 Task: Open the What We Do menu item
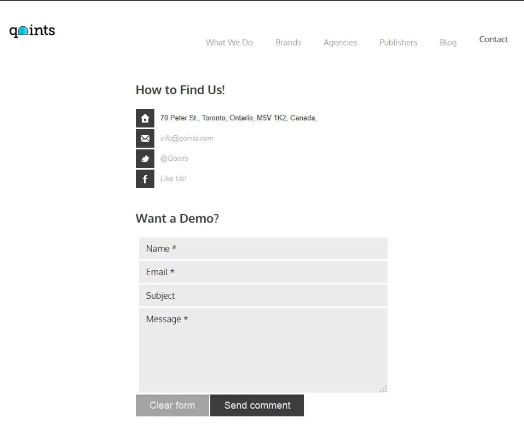[x=229, y=42]
